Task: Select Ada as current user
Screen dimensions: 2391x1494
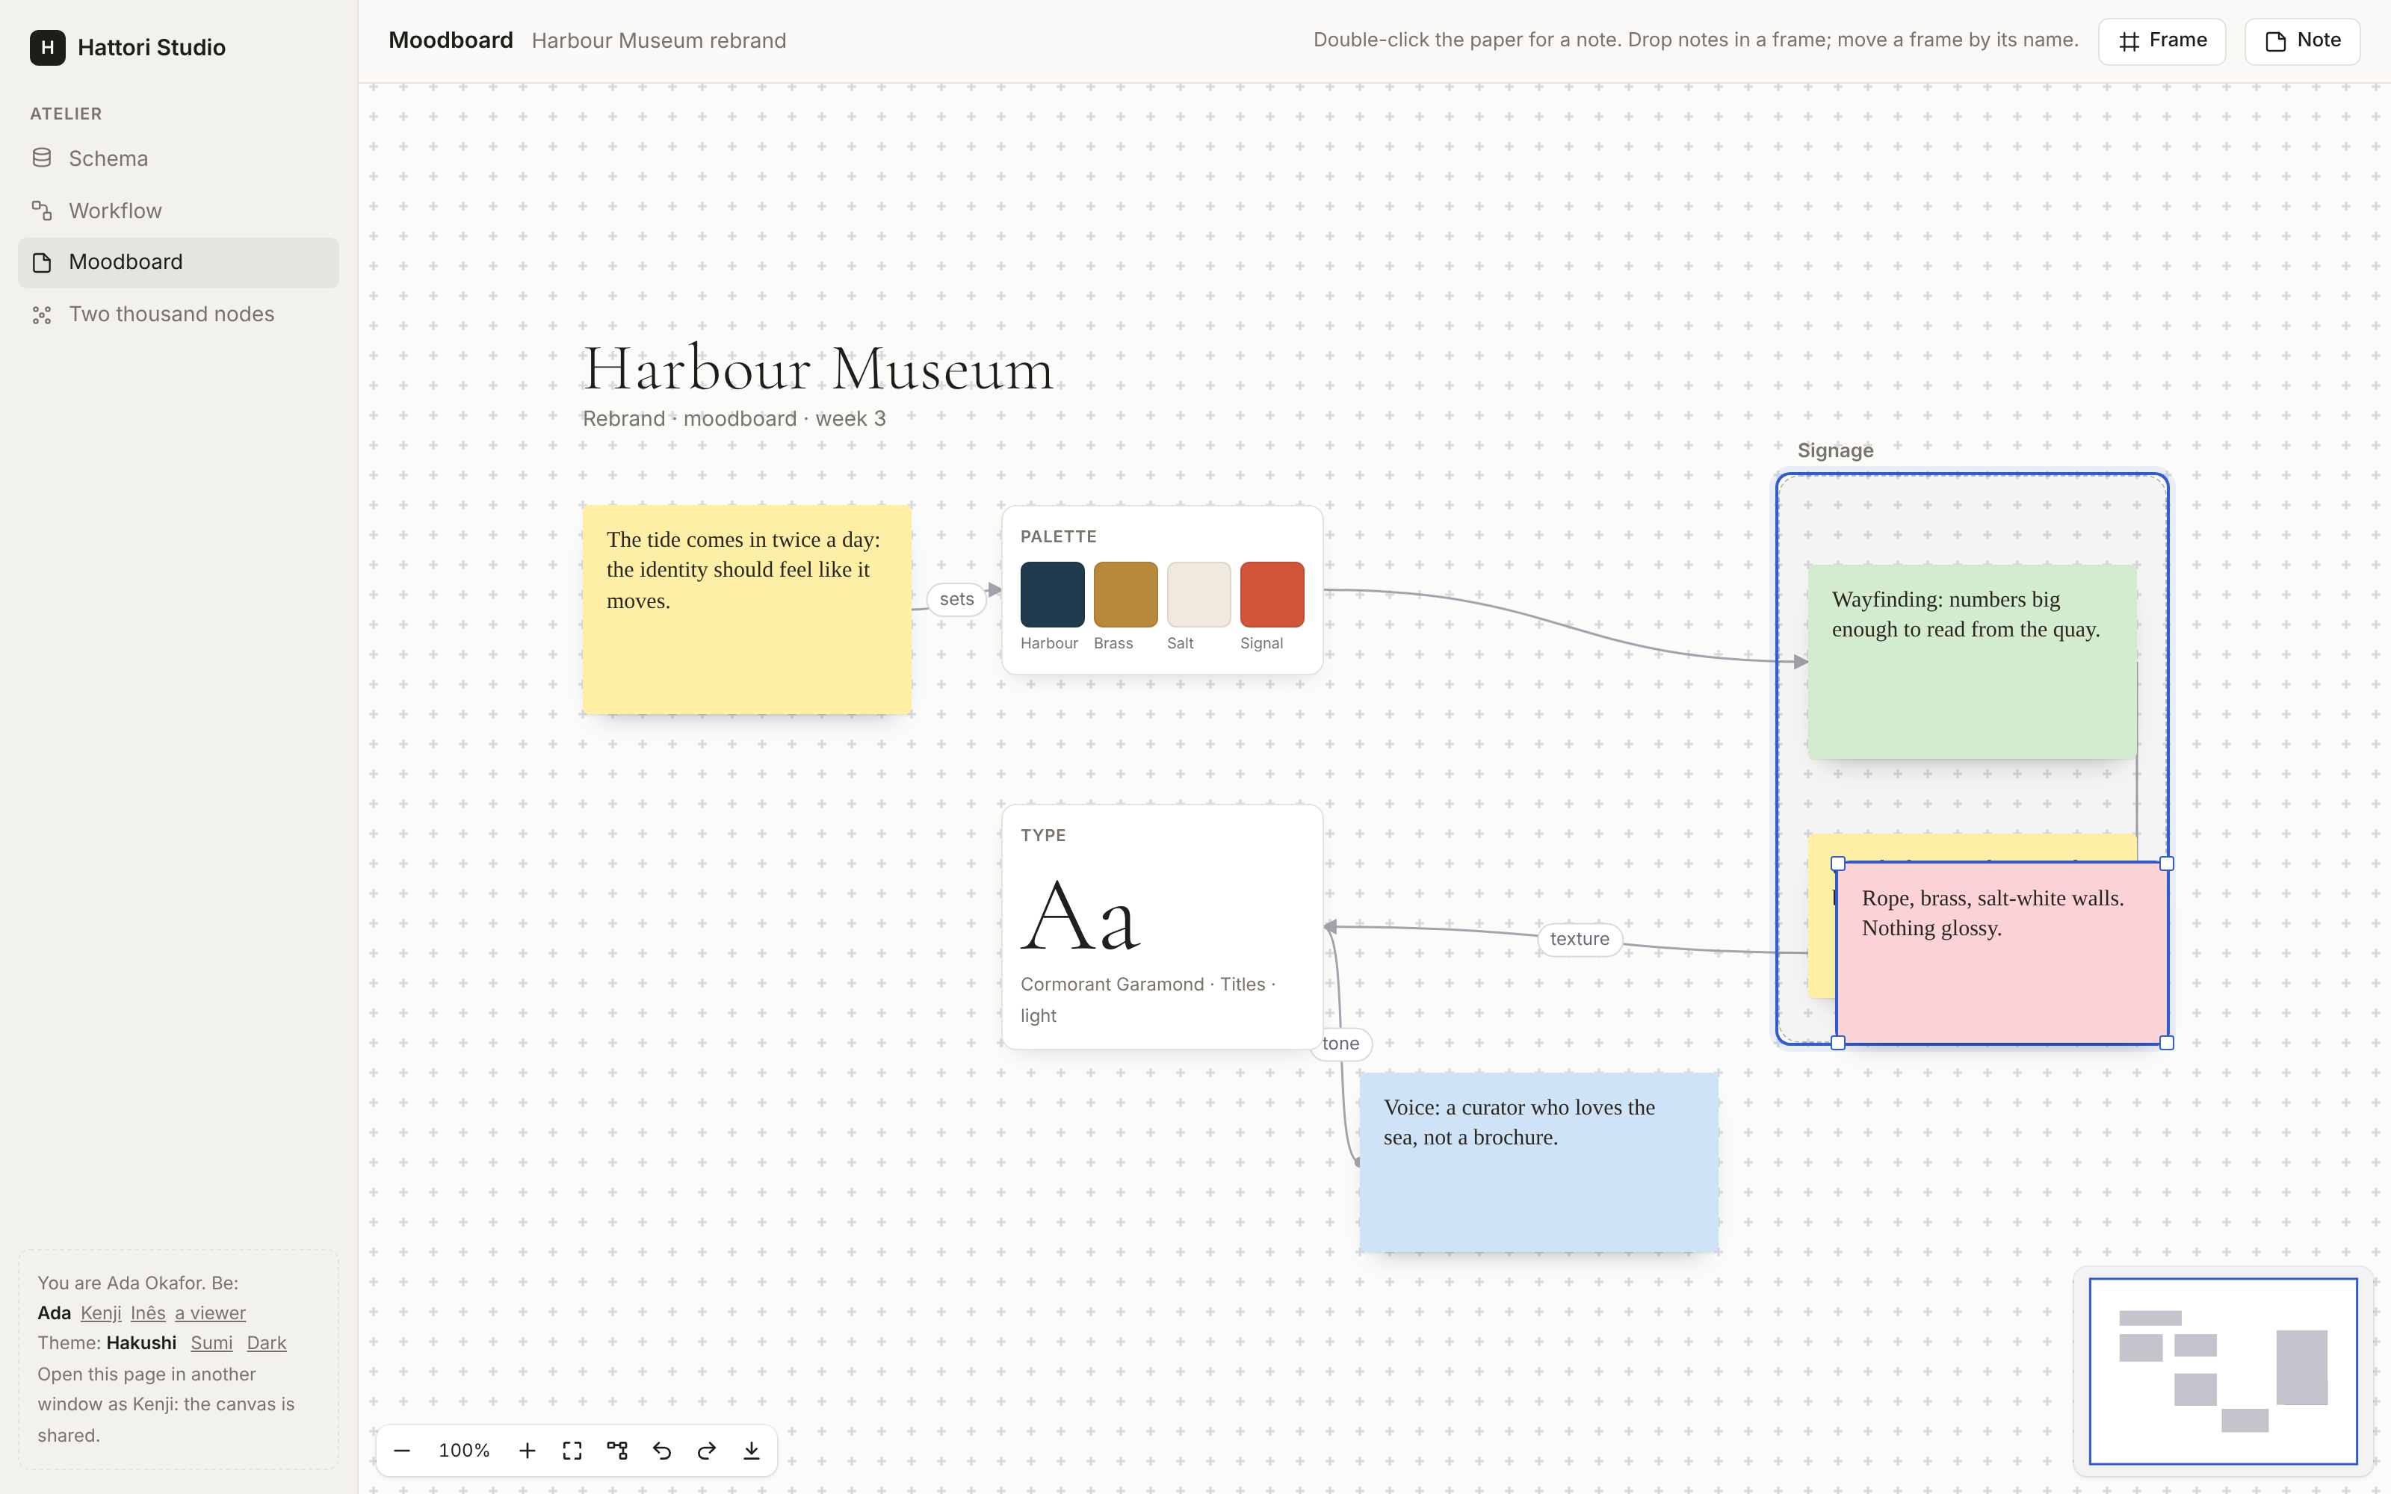Action: click(55, 1313)
